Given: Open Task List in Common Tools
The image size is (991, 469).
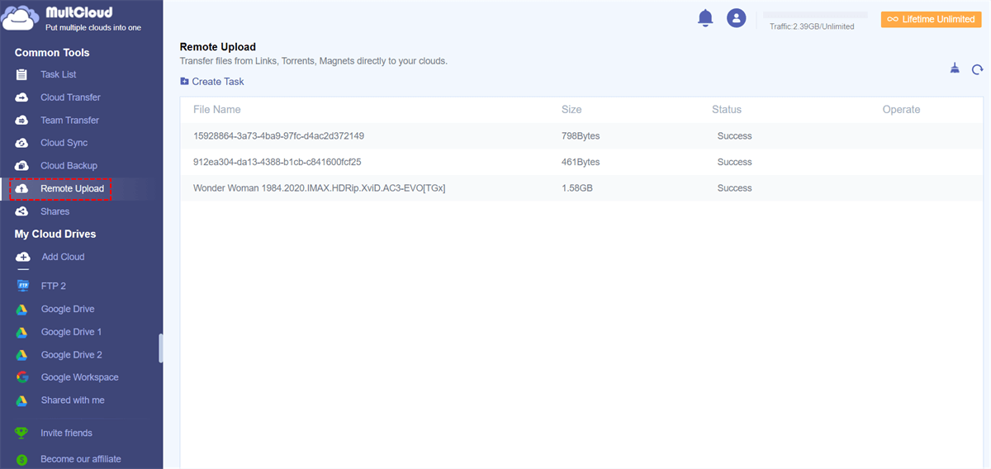Looking at the screenshot, I should tap(58, 74).
